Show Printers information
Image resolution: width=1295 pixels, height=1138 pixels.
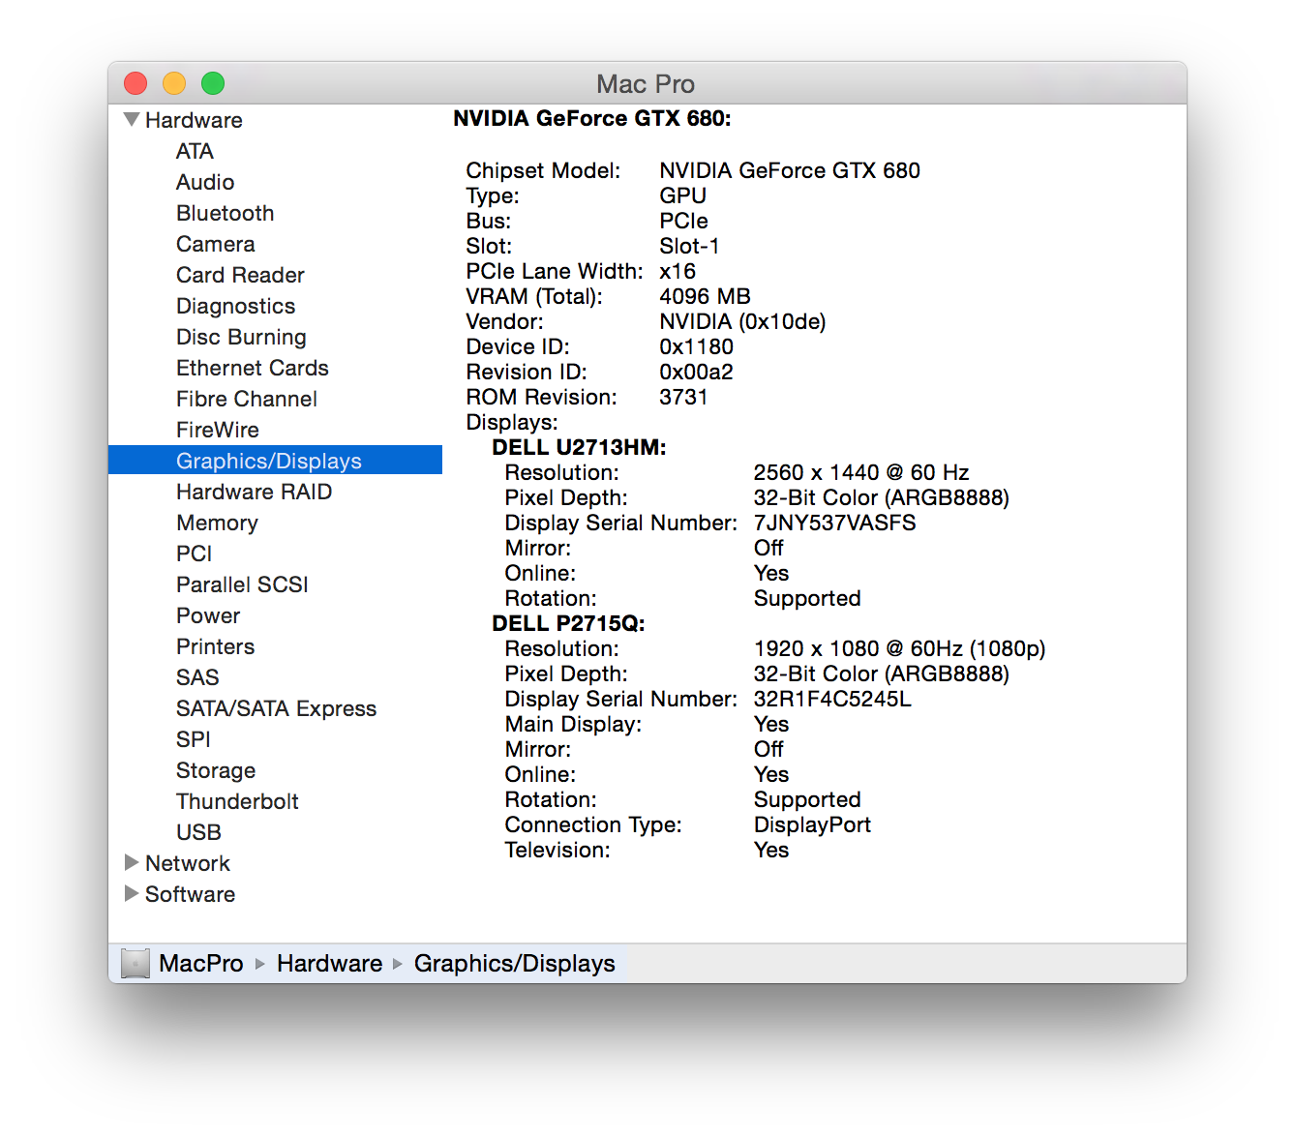(x=215, y=646)
